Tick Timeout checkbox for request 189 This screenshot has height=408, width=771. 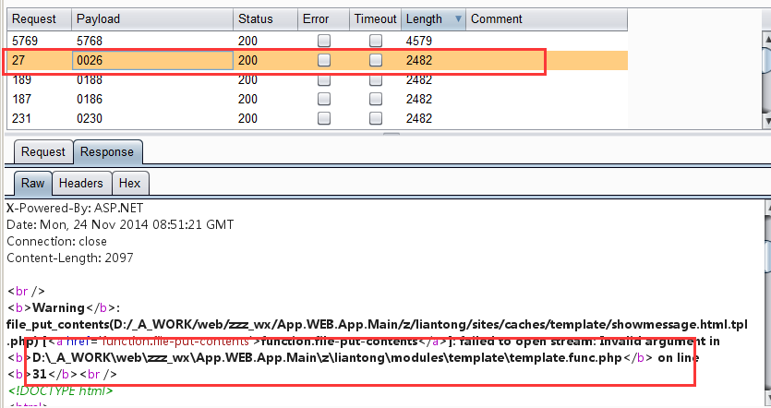coord(376,79)
